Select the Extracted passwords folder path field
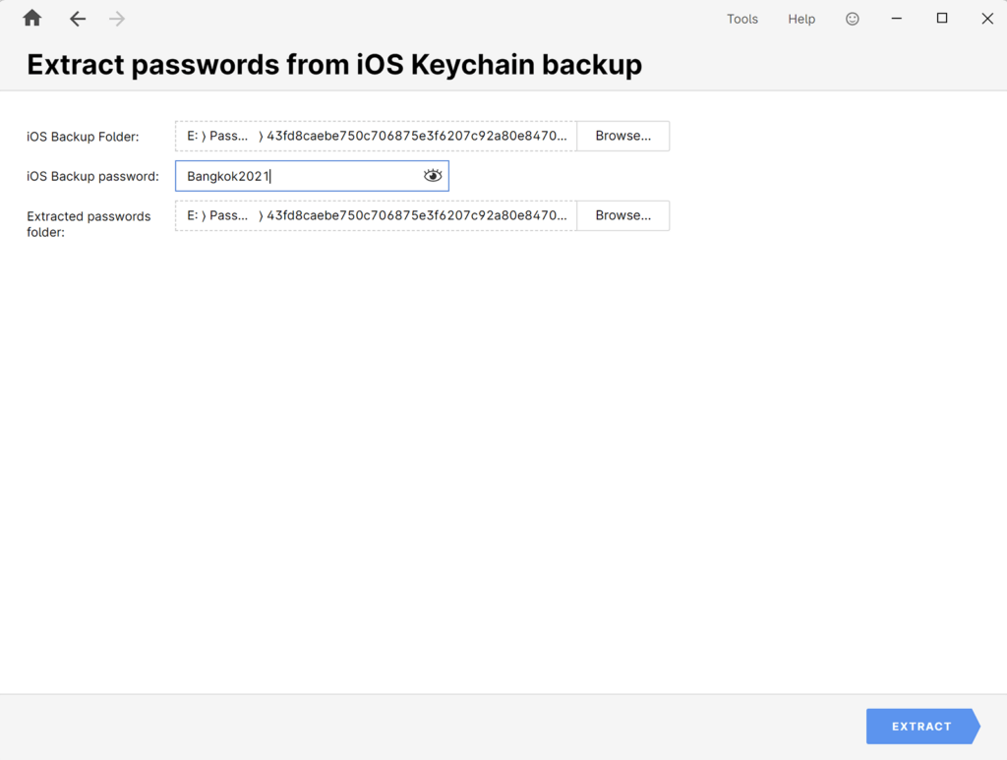The image size is (1007, 760). (x=376, y=215)
